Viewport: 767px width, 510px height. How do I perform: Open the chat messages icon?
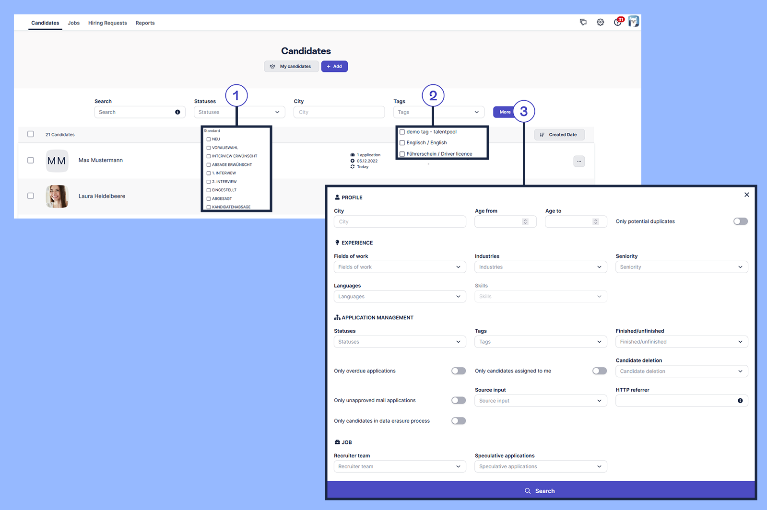tap(583, 22)
